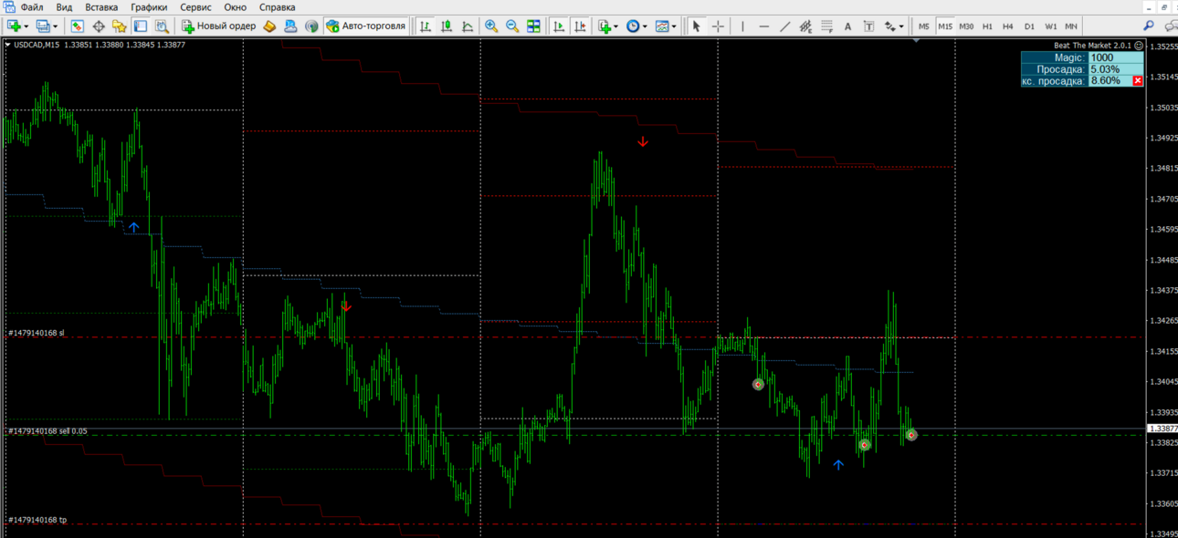The width and height of the screenshot is (1178, 538).
Task: Select the horizontal line tool
Action: [763, 26]
